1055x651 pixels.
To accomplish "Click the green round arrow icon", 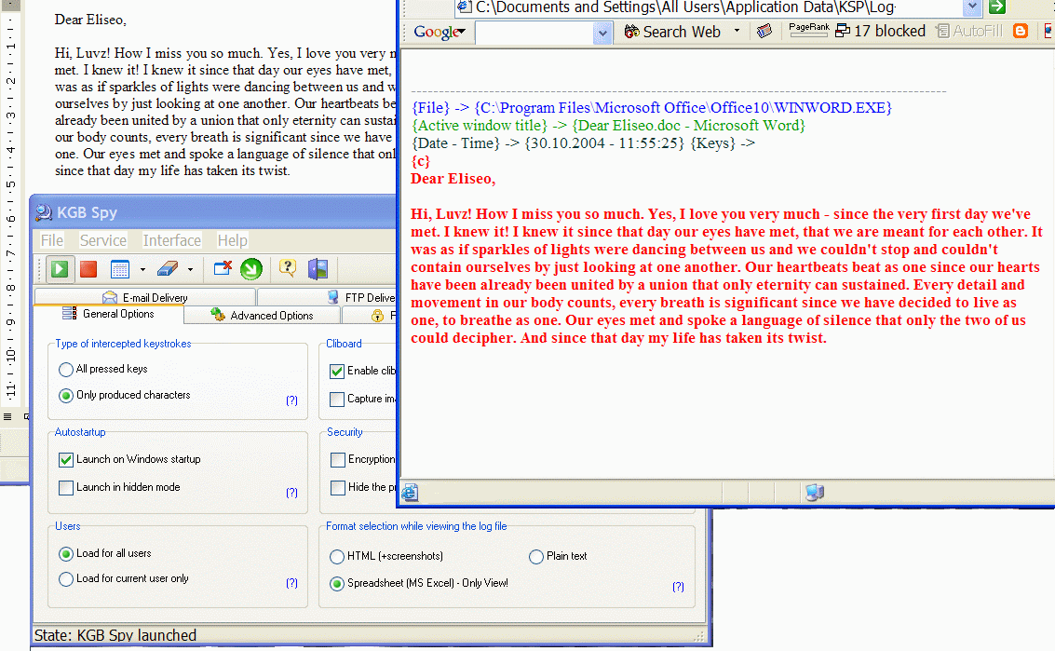I will 251,269.
